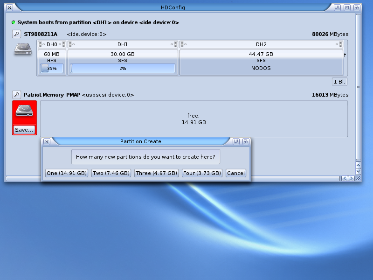Select the DH1 partition header
The width and height of the screenshot is (373, 280).
tap(123, 44)
